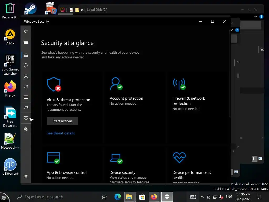
Task: Open Device security laptop icon in sidebar
Action: pos(26,108)
